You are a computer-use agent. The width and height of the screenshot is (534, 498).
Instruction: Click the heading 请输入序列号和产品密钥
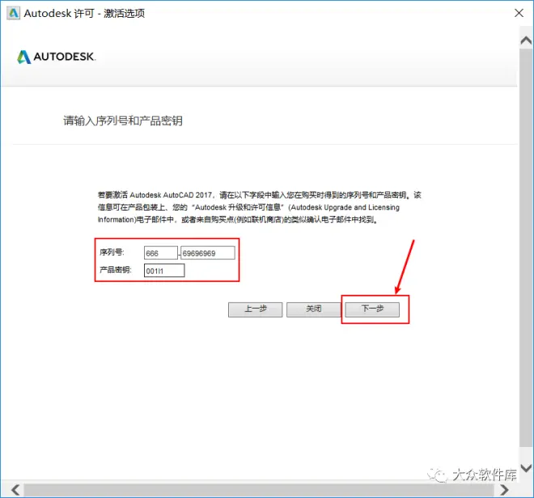click(123, 121)
